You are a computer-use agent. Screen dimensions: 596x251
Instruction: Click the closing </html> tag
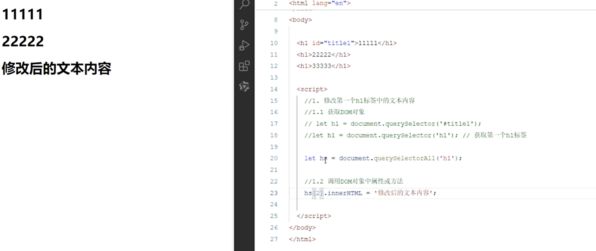pos(302,239)
